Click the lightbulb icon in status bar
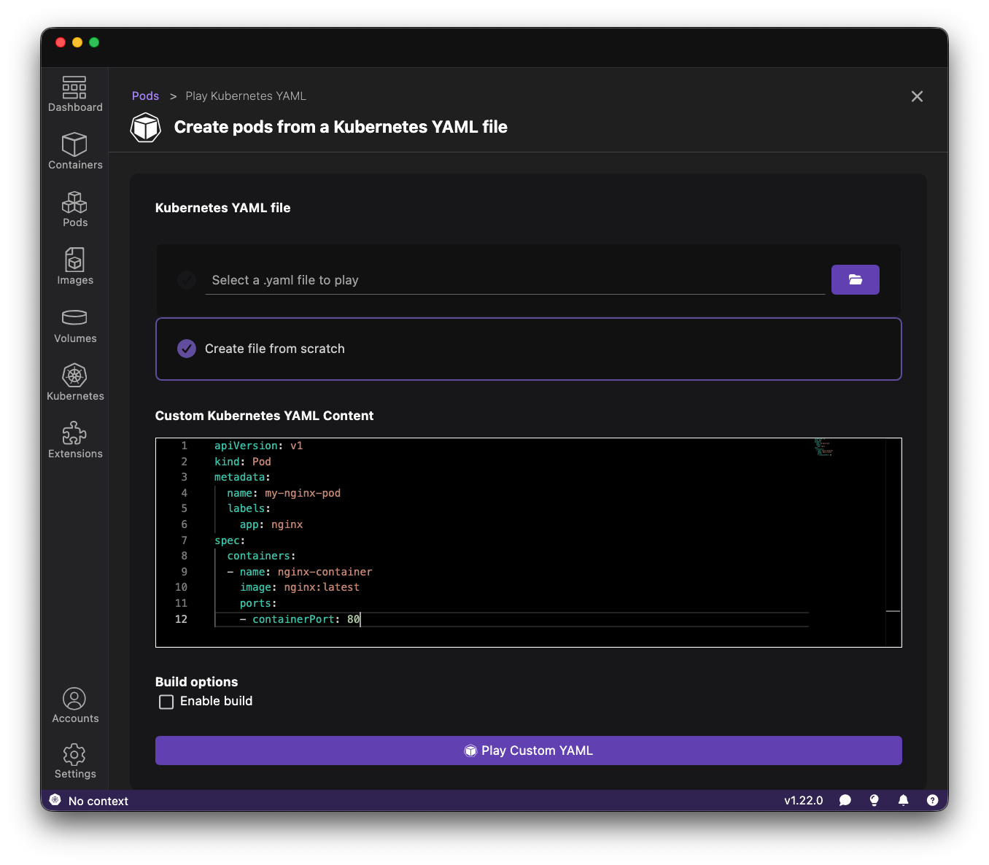 pyautogui.click(x=874, y=800)
